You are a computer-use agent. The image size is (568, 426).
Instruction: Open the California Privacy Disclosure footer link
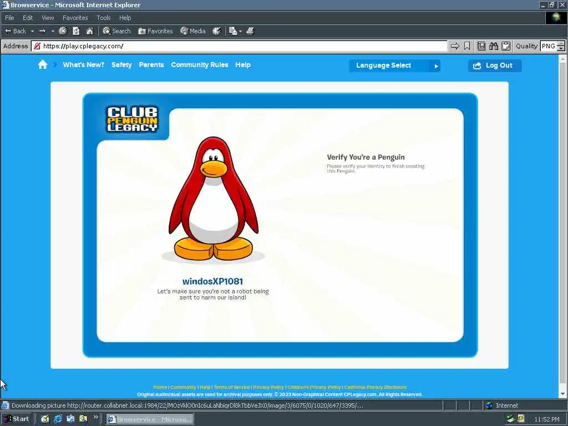(x=376, y=387)
